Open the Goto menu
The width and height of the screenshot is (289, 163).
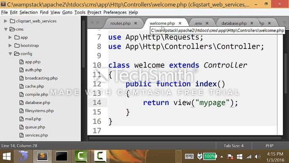click(67, 12)
